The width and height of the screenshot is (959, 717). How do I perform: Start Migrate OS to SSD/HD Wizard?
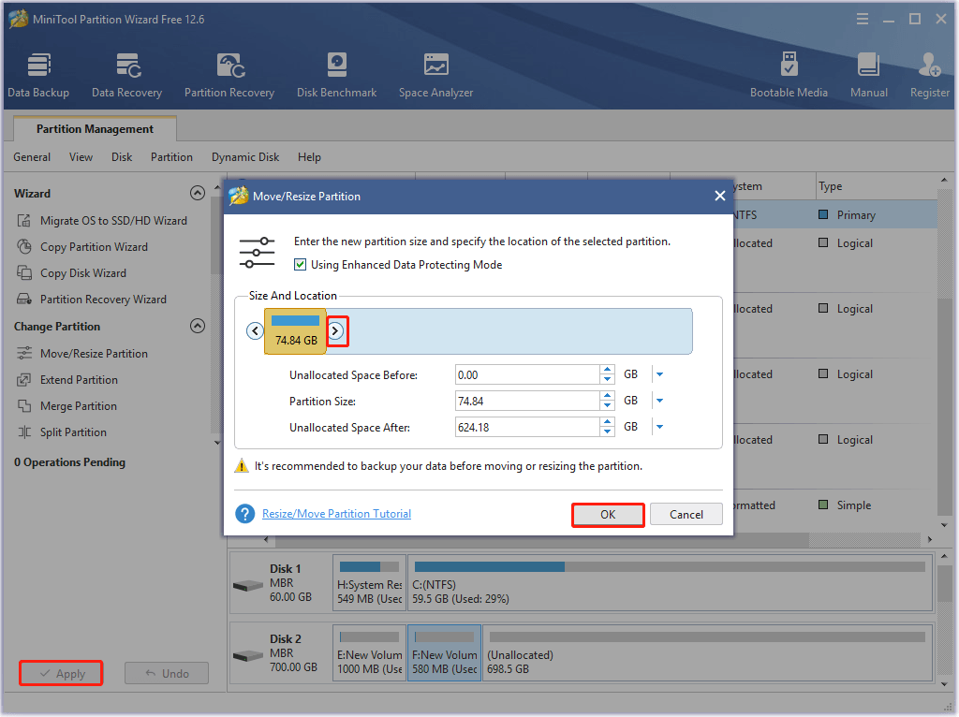(x=102, y=221)
